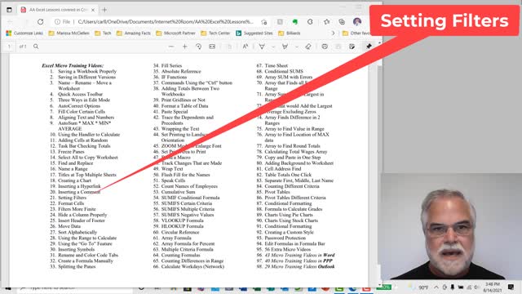Open the 90°F weather widget in taskbar
Screen dimensions: 522x294
pos(419,287)
